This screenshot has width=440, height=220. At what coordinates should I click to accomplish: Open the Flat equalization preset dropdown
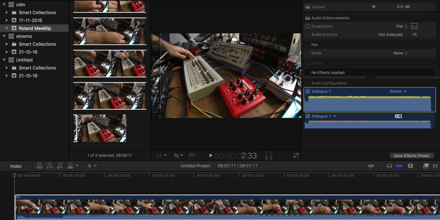(402, 26)
